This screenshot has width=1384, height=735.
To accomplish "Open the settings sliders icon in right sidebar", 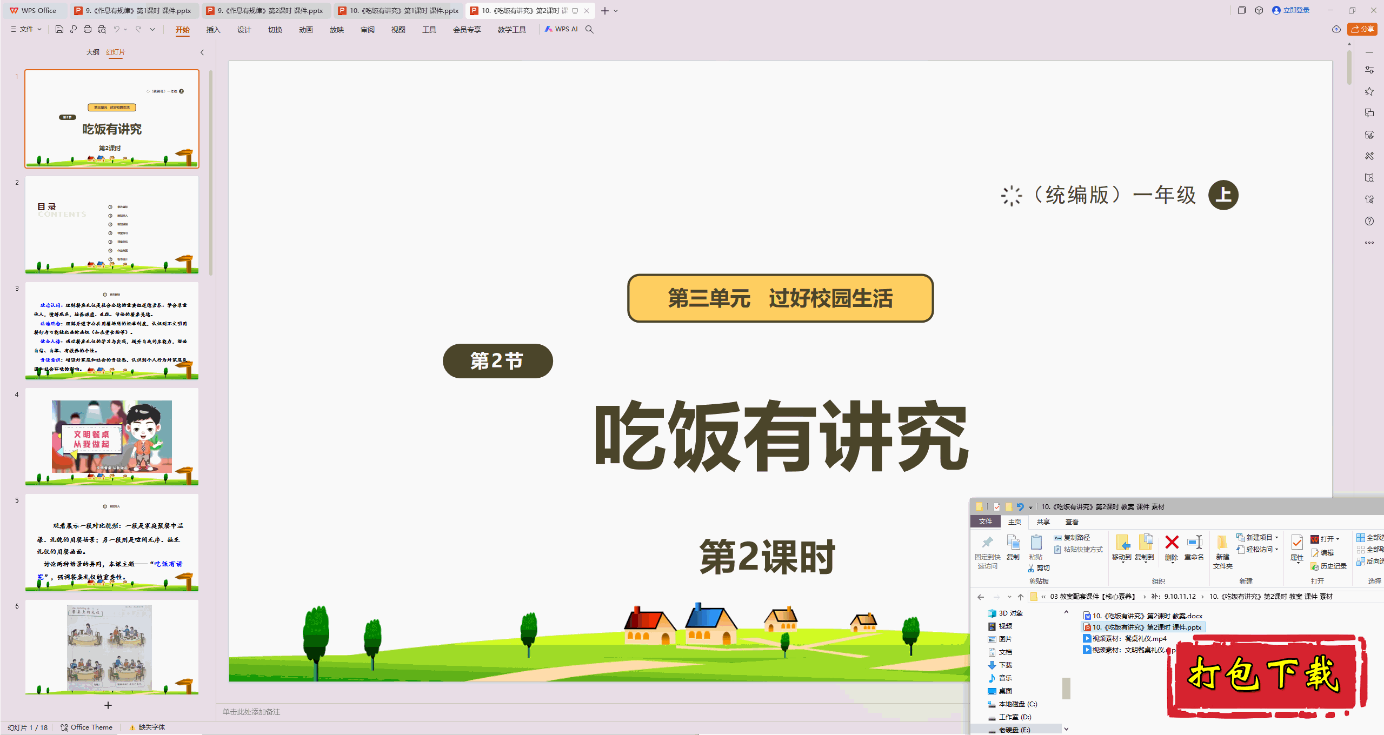I will (1369, 70).
